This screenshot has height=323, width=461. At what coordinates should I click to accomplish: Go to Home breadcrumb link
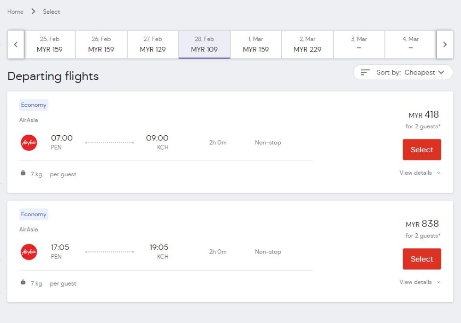(15, 12)
